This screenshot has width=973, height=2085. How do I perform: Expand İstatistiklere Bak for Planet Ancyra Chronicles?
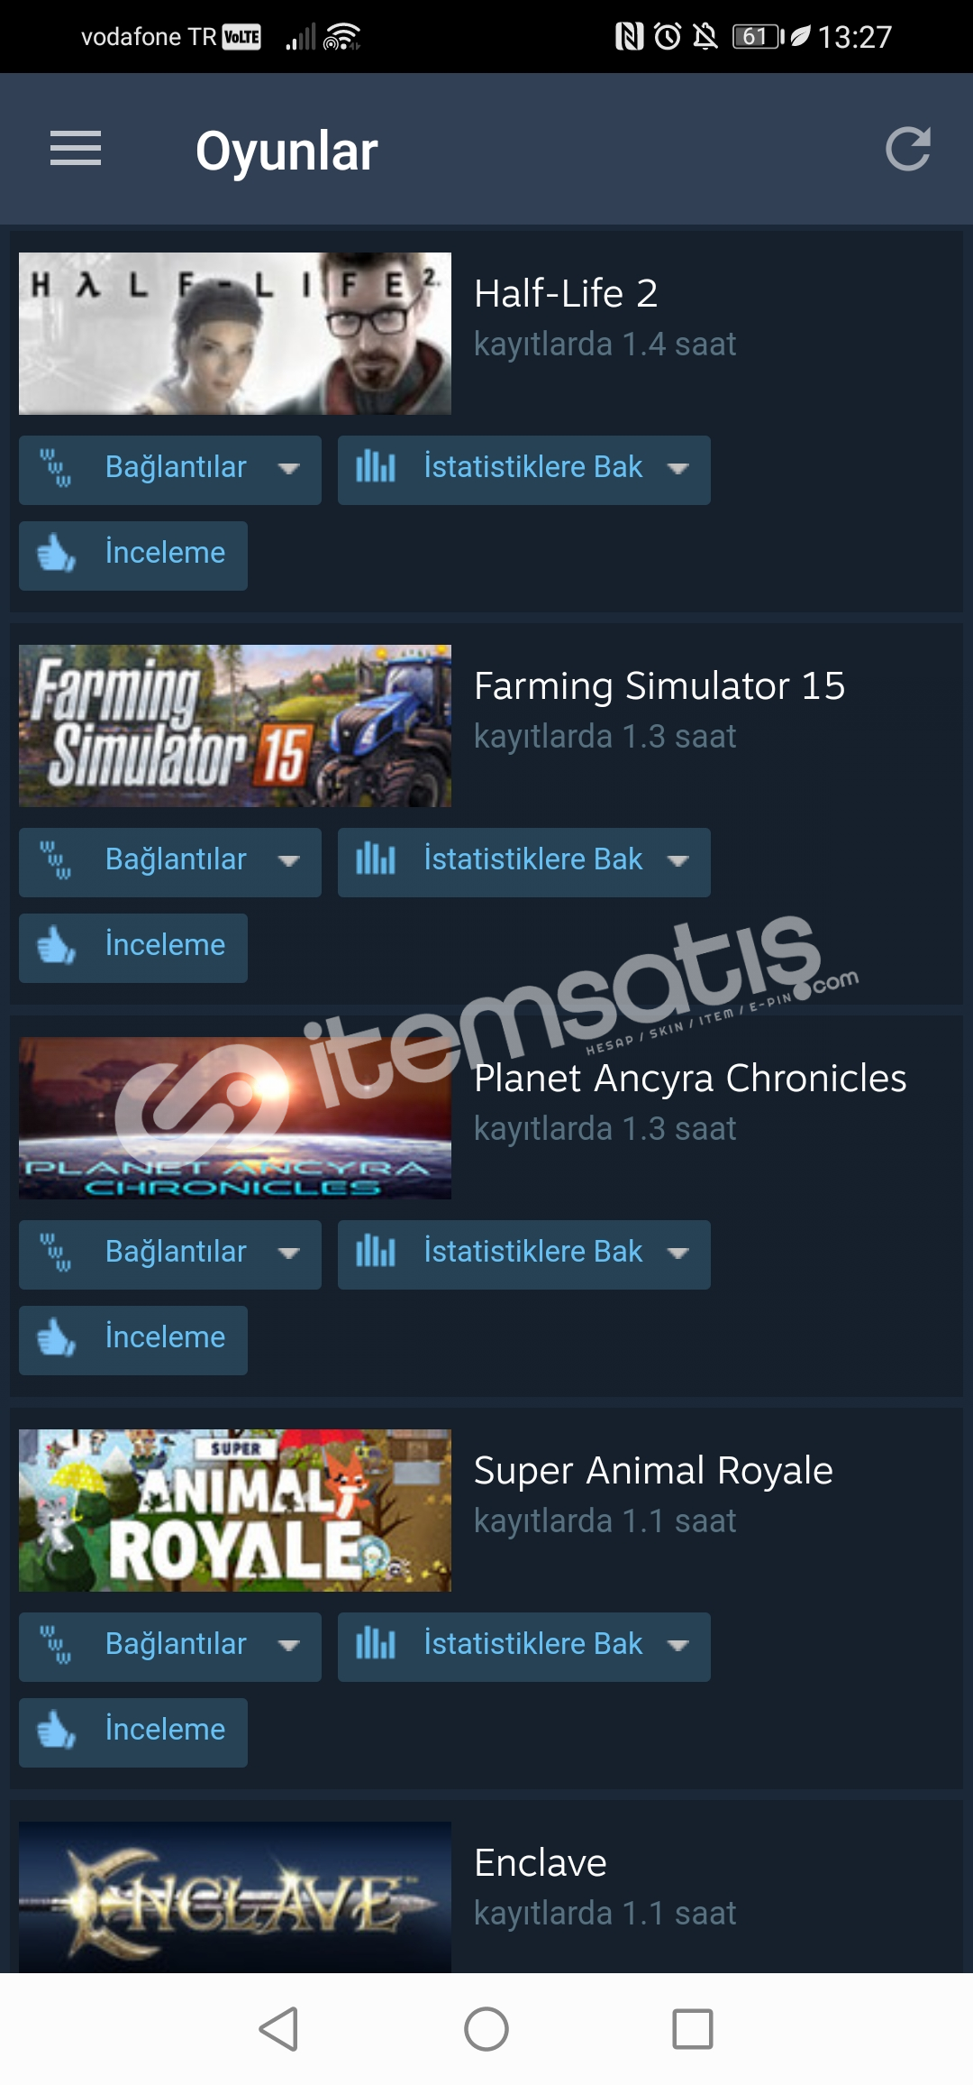(x=524, y=1254)
